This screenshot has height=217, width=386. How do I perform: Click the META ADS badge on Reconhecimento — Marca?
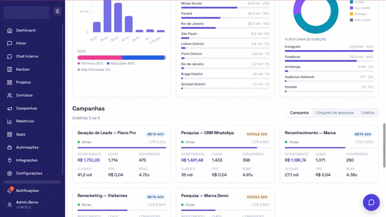tap(363, 134)
